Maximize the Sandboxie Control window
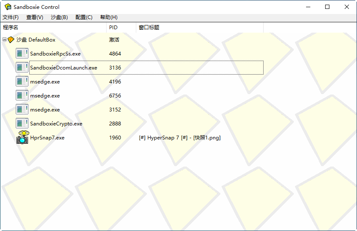The width and height of the screenshot is (357, 231). point(327,7)
